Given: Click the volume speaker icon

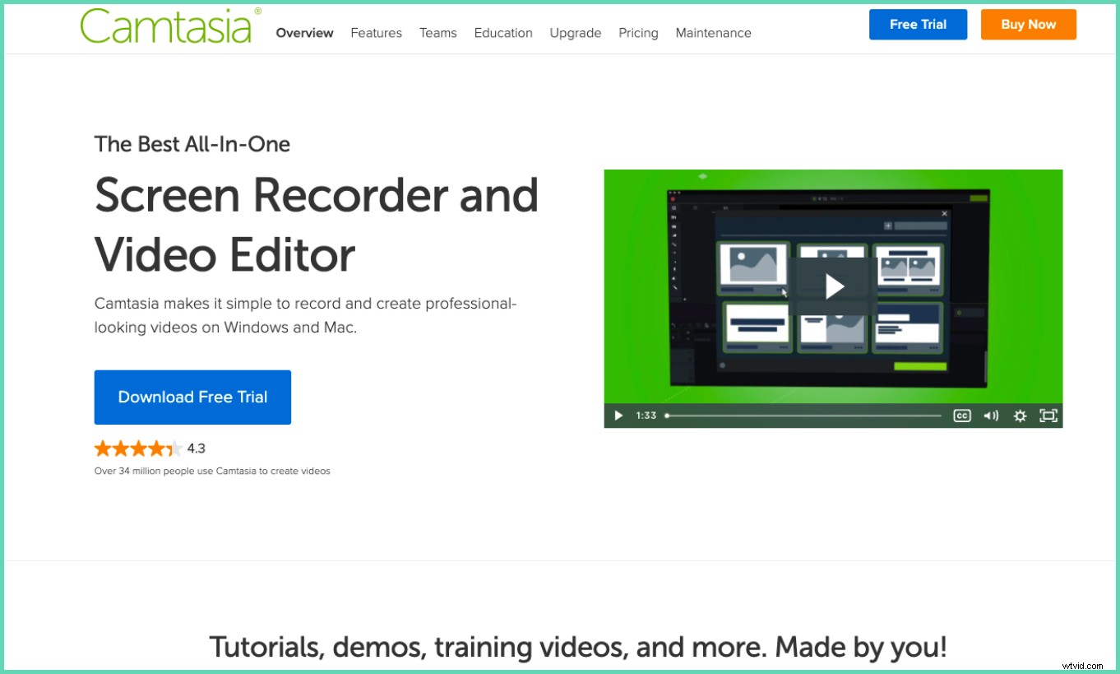Looking at the screenshot, I should 991,416.
